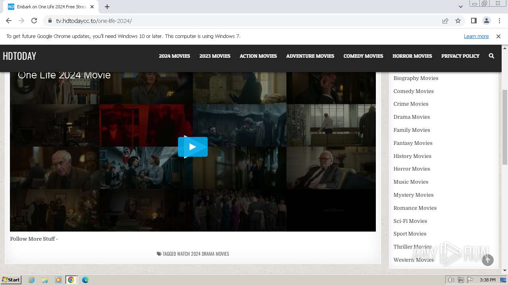Launch Microsoft Edge from the taskbar

pyautogui.click(x=85, y=280)
